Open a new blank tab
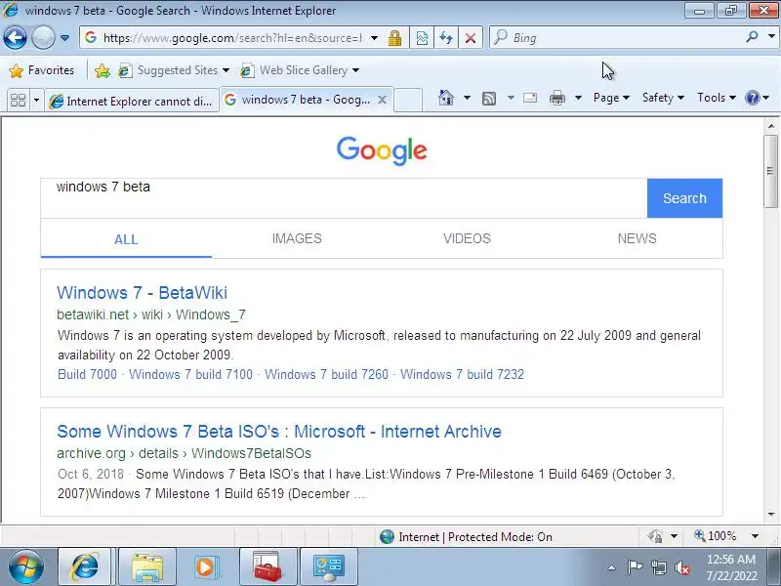Screen dimensions: 781x586 (x=408, y=101)
